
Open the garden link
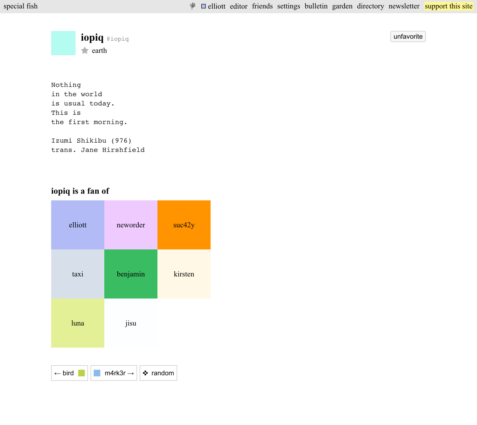(x=342, y=6)
